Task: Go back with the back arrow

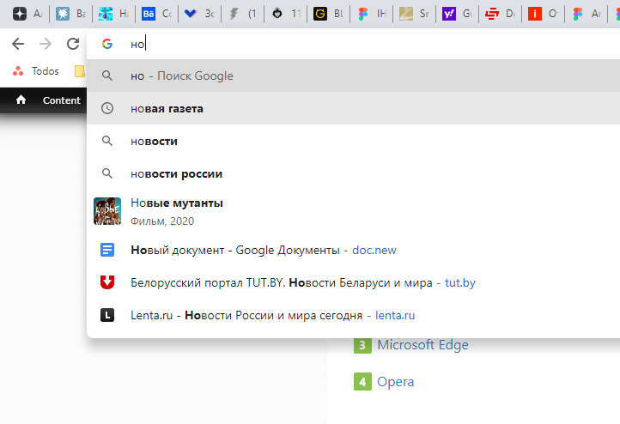Action: (18, 44)
